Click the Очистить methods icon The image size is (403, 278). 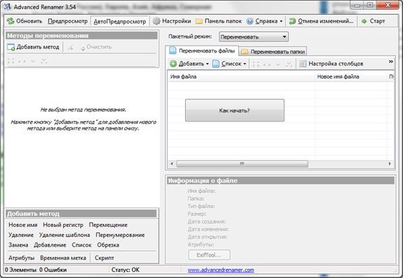click(83, 48)
